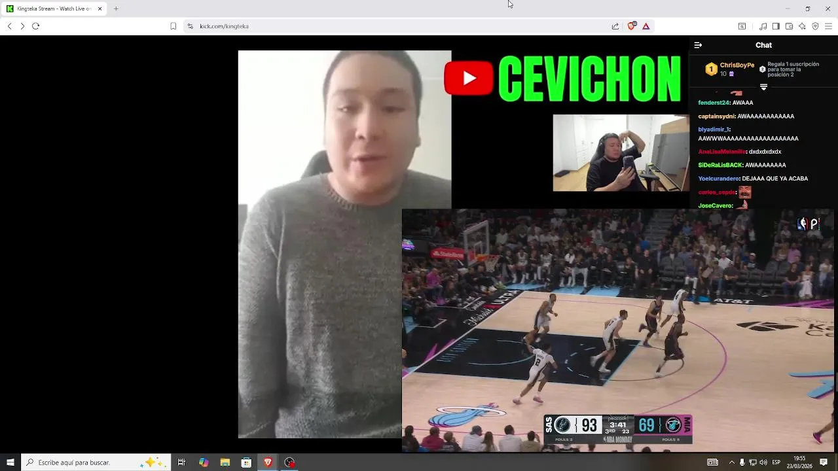The width and height of the screenshot is (838, 471).
Task: Open the Leo AI sparkle icon
Action: coord(802,26)
